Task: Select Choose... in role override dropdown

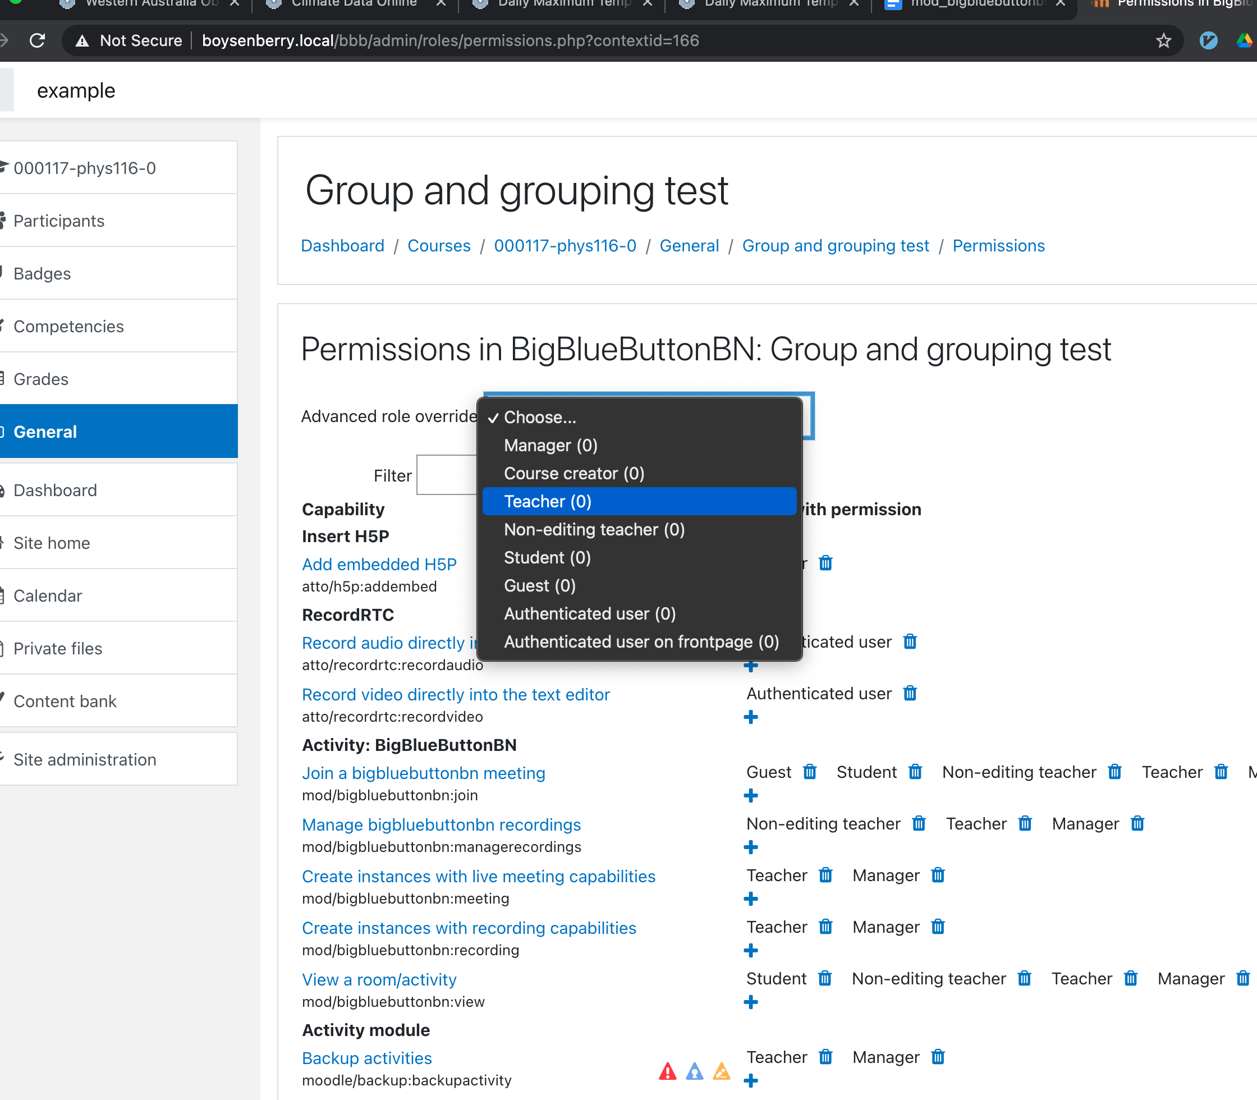Action: (640, 418)
